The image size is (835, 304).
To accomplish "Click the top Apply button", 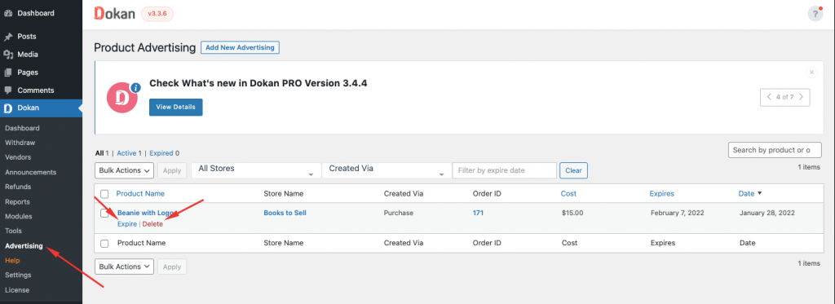I will tap(172, 170).
